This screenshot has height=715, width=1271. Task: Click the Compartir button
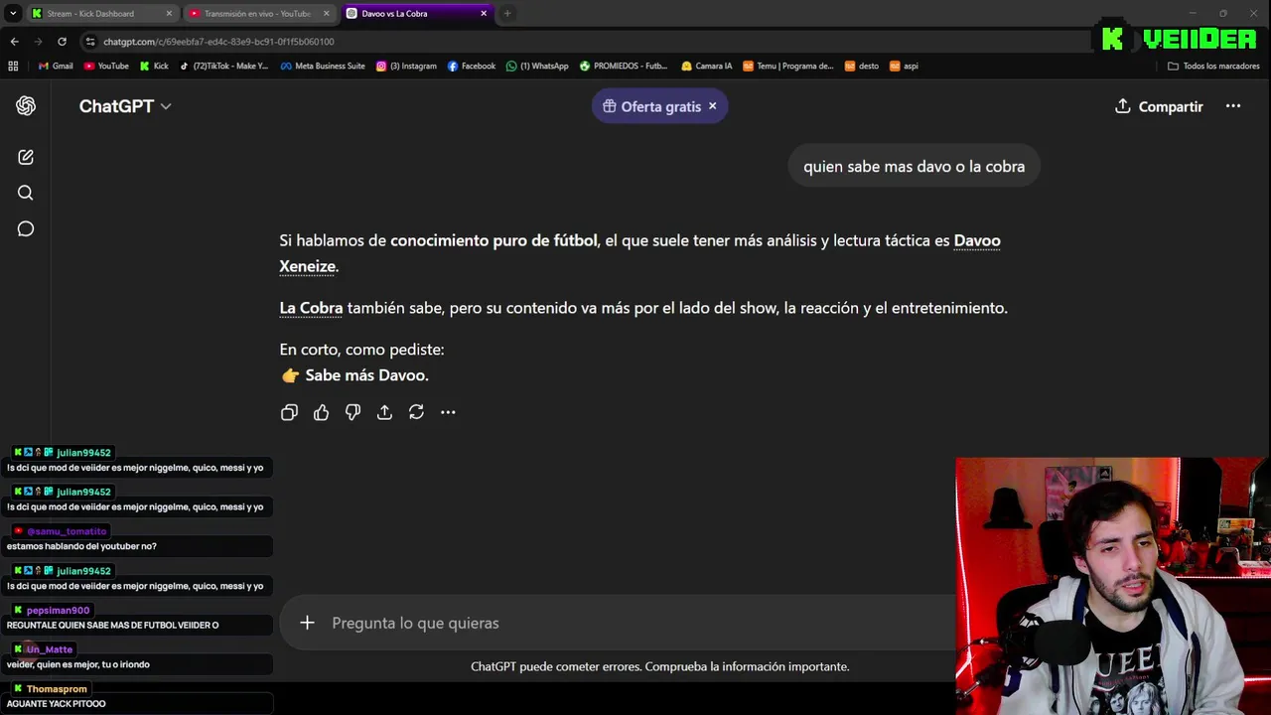tap(1159, 106)
